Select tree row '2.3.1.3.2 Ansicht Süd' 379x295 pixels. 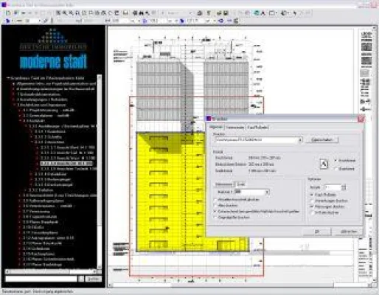pos(67,153)
